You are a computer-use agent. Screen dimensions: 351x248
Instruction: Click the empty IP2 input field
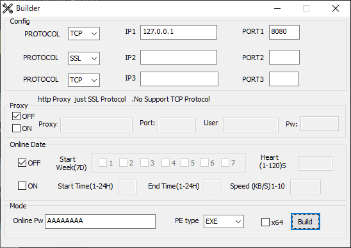point(179,57)
